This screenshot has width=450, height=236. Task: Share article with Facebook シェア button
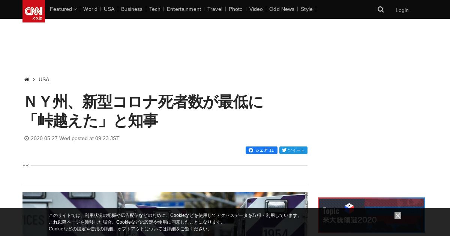[x=261, y=150]
